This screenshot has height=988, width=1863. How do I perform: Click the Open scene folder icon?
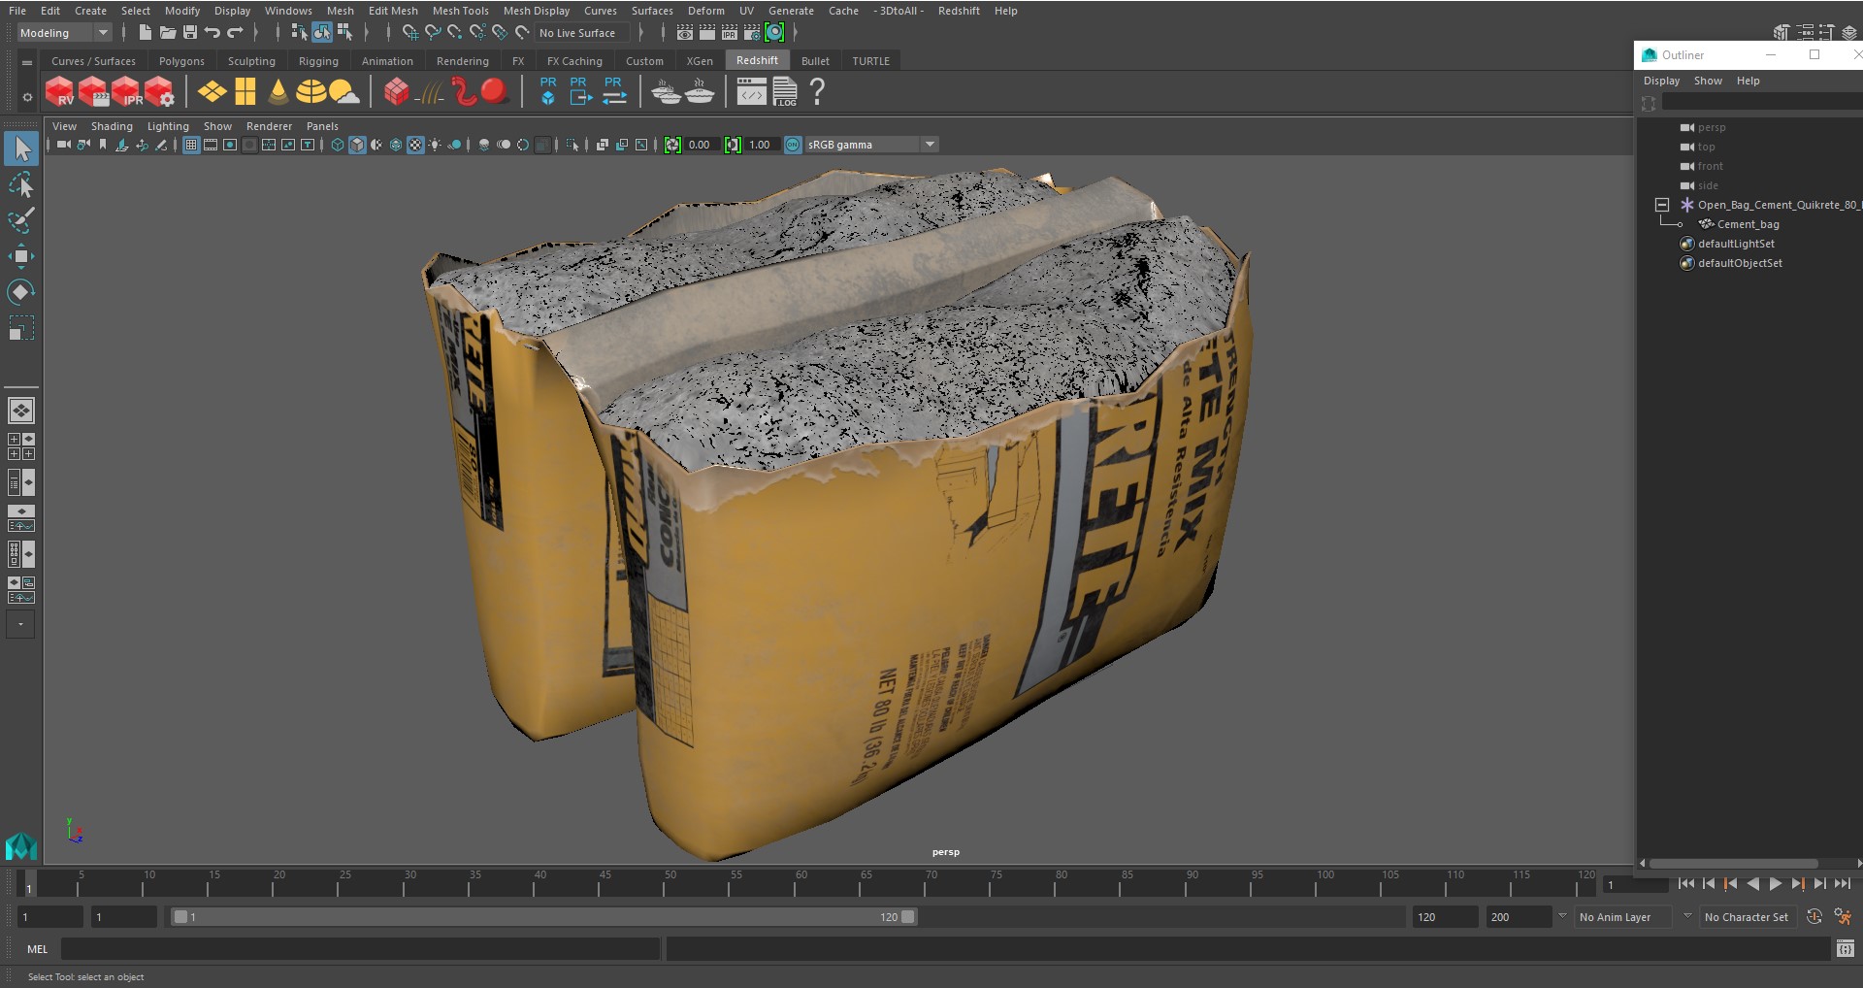point(168,33)
